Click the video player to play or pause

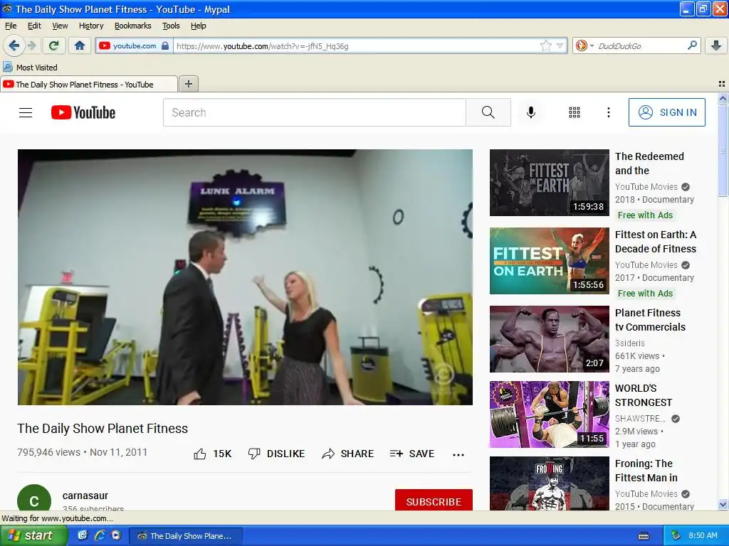245,277
